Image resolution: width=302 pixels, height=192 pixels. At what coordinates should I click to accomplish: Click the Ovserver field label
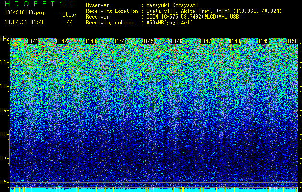[x=97, y=5]
